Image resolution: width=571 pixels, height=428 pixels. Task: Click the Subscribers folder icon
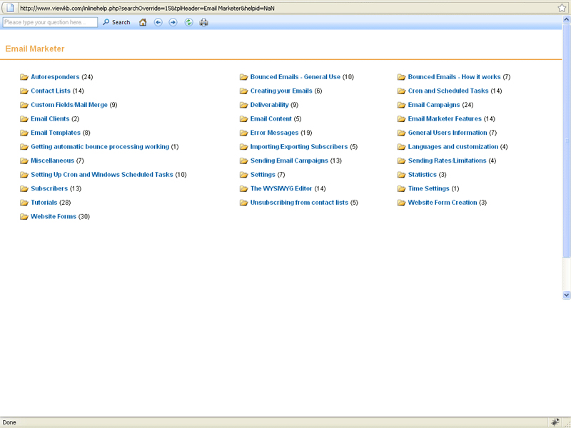point(24,188)
